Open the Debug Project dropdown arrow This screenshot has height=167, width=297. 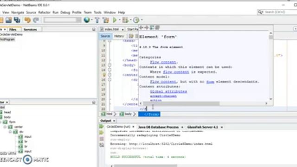[x=130, y=19]
